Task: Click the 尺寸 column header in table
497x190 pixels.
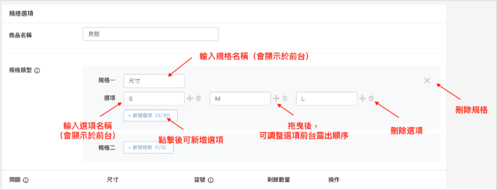Action: [x=113, y=180]
